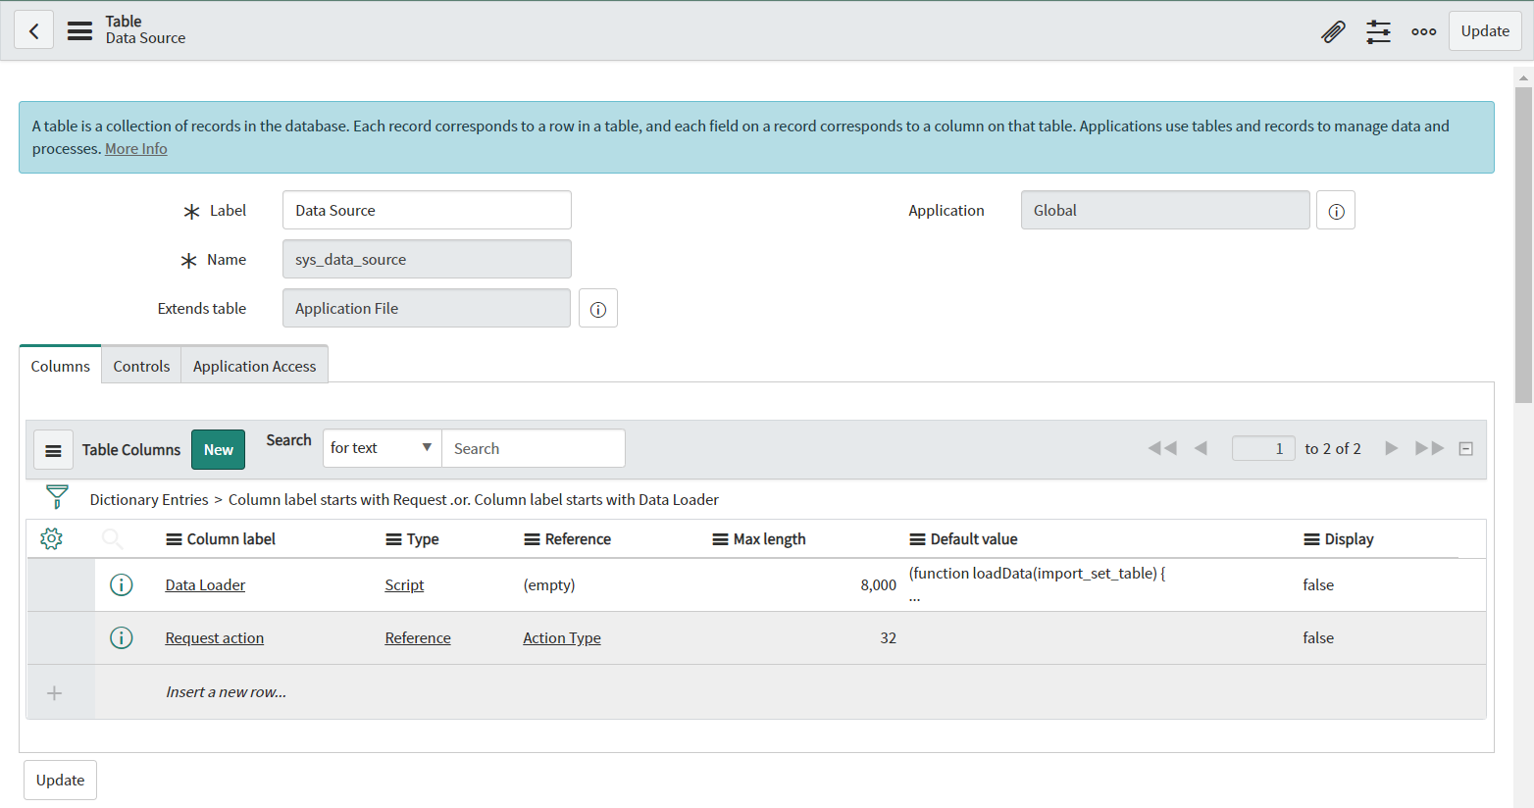Click the Max length value 8,000
Viewport: 1534px width, 808px height.
click(878, 585)
